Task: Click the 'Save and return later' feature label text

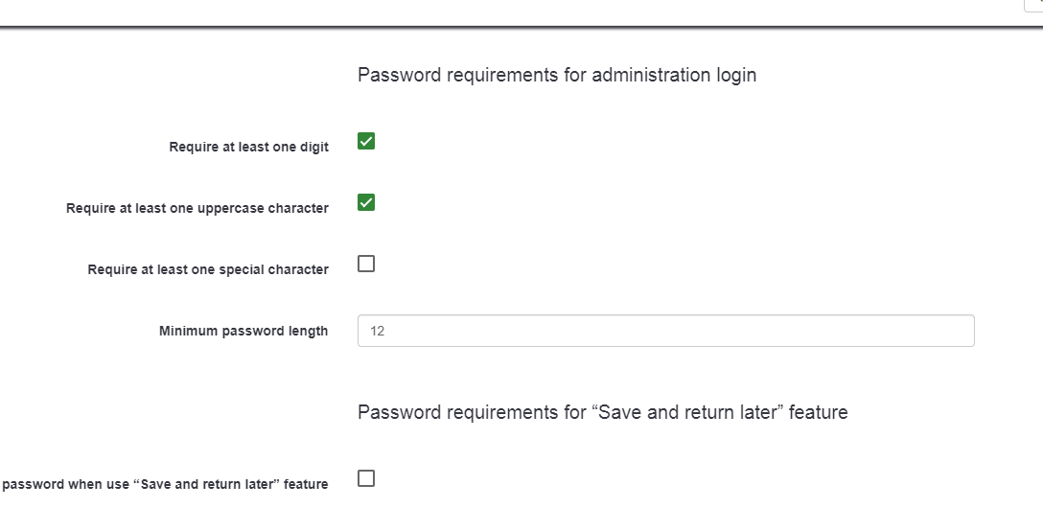Action: click(x=165, y=484)
